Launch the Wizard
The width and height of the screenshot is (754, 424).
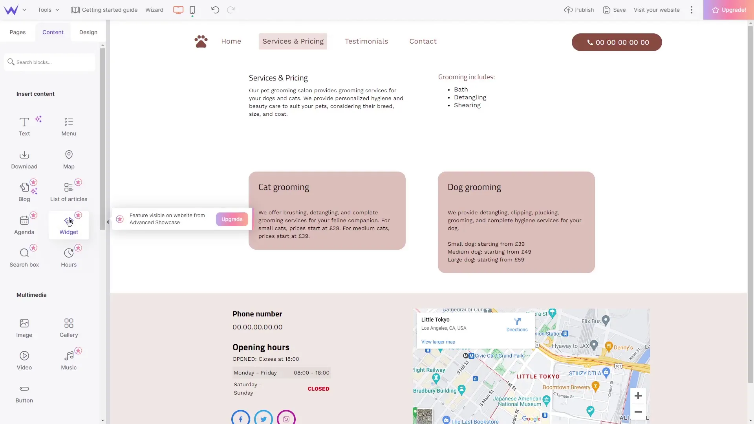click(154, 10)
